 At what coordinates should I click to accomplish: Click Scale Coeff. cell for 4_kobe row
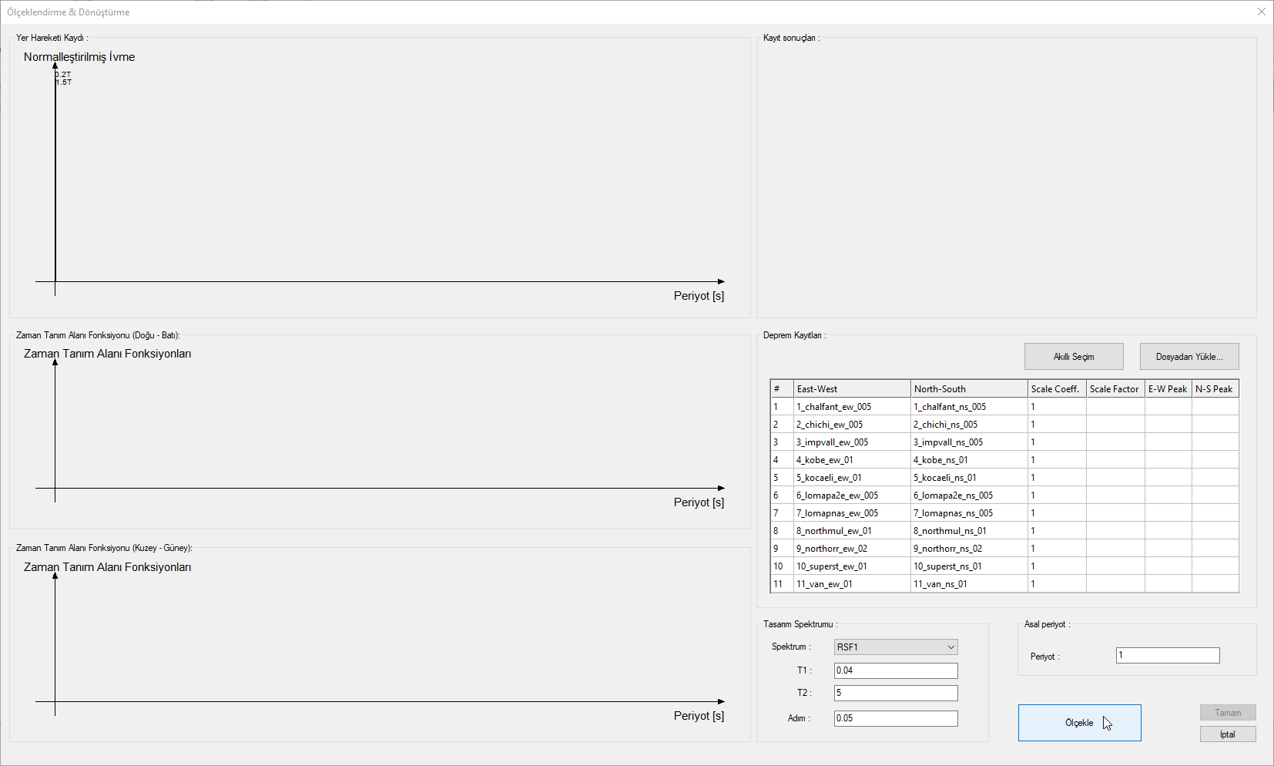click(x=1056, y=460)
